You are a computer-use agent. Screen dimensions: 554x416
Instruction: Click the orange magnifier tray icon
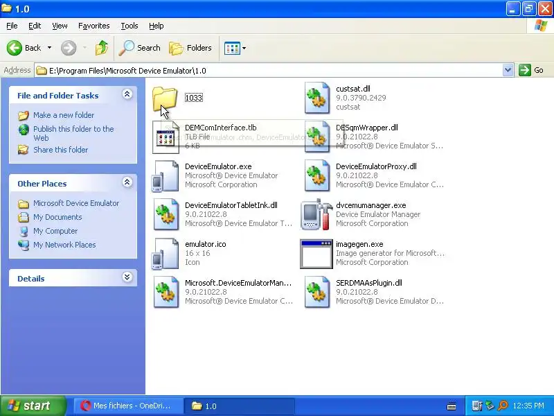[503, 406]
